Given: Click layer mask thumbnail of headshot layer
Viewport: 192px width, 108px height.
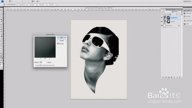Looking at the screenshot, I should pos(169,22).
